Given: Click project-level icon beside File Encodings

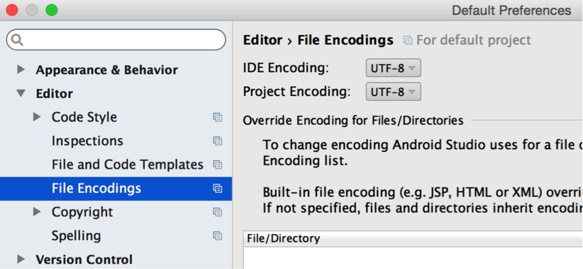Looking at the screenshot, I should tap(217, 188).
